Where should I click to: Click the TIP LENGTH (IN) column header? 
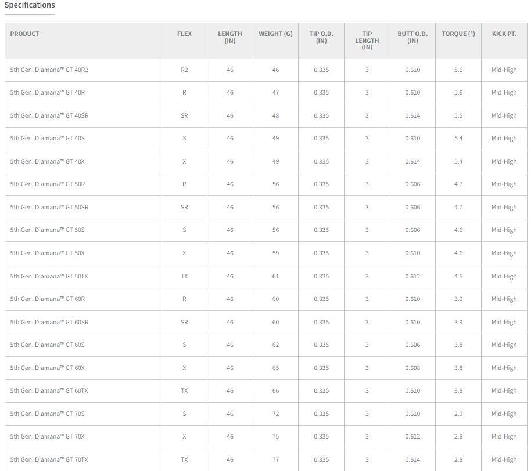tap(367, 41)
